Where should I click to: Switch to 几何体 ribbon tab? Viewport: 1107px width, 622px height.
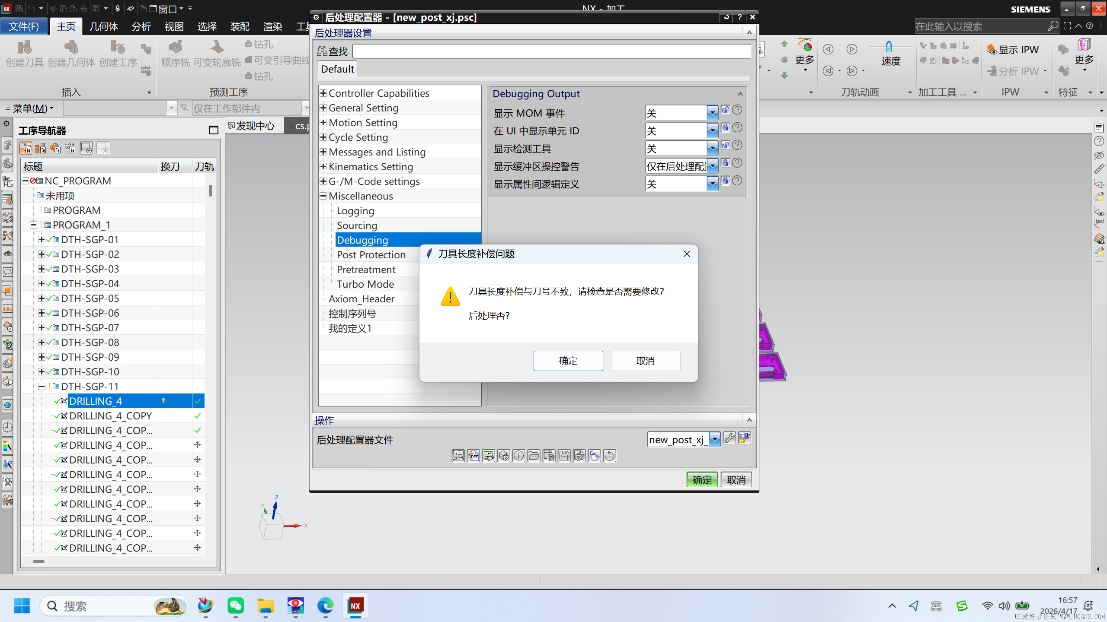pyautogui.click(x=103, y=26)
